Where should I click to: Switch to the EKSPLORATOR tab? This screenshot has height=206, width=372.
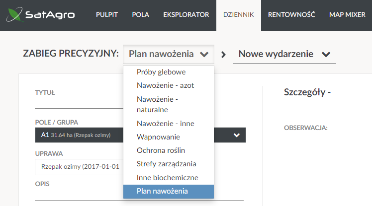click(186, 15)
